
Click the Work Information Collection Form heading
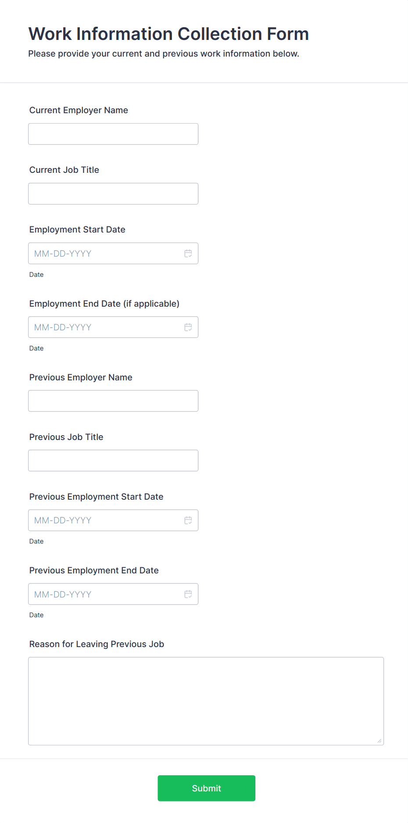coord(168,34)
